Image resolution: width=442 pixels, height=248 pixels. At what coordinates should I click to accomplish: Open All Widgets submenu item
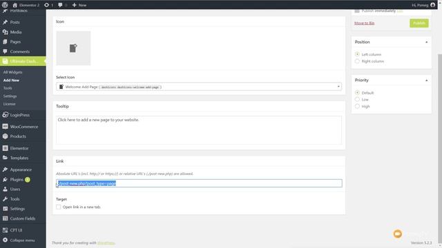(x=12, y=72)
